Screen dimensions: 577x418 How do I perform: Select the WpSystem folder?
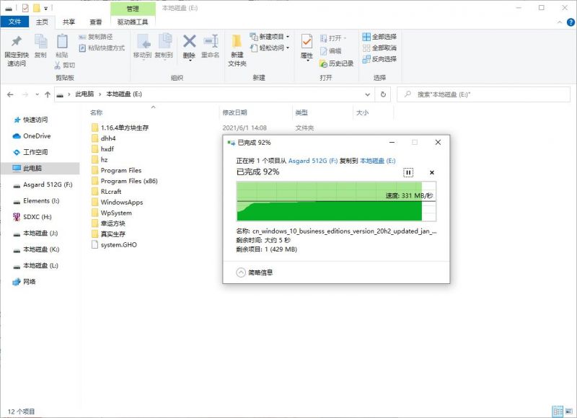112,213
